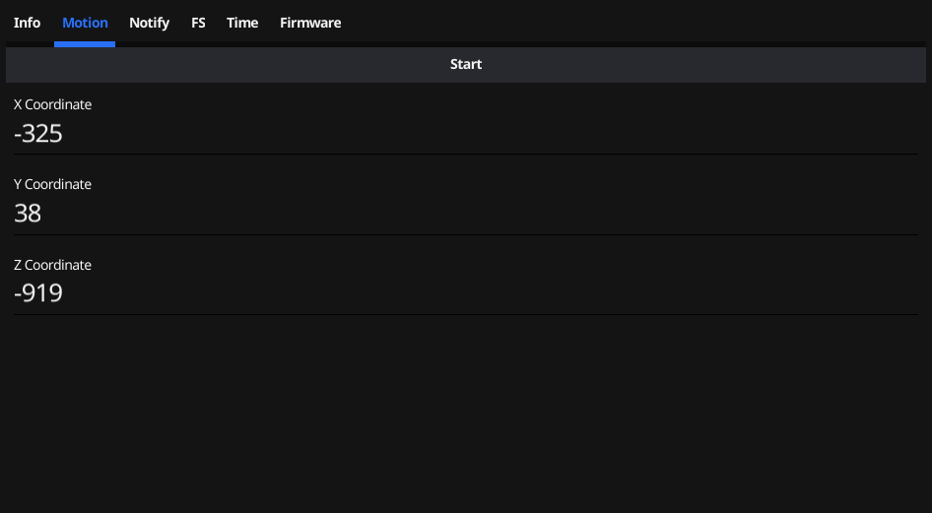932x513 pixels.
Task: Click the blank panel area below Z Coordinate
Action: (466, 413)
